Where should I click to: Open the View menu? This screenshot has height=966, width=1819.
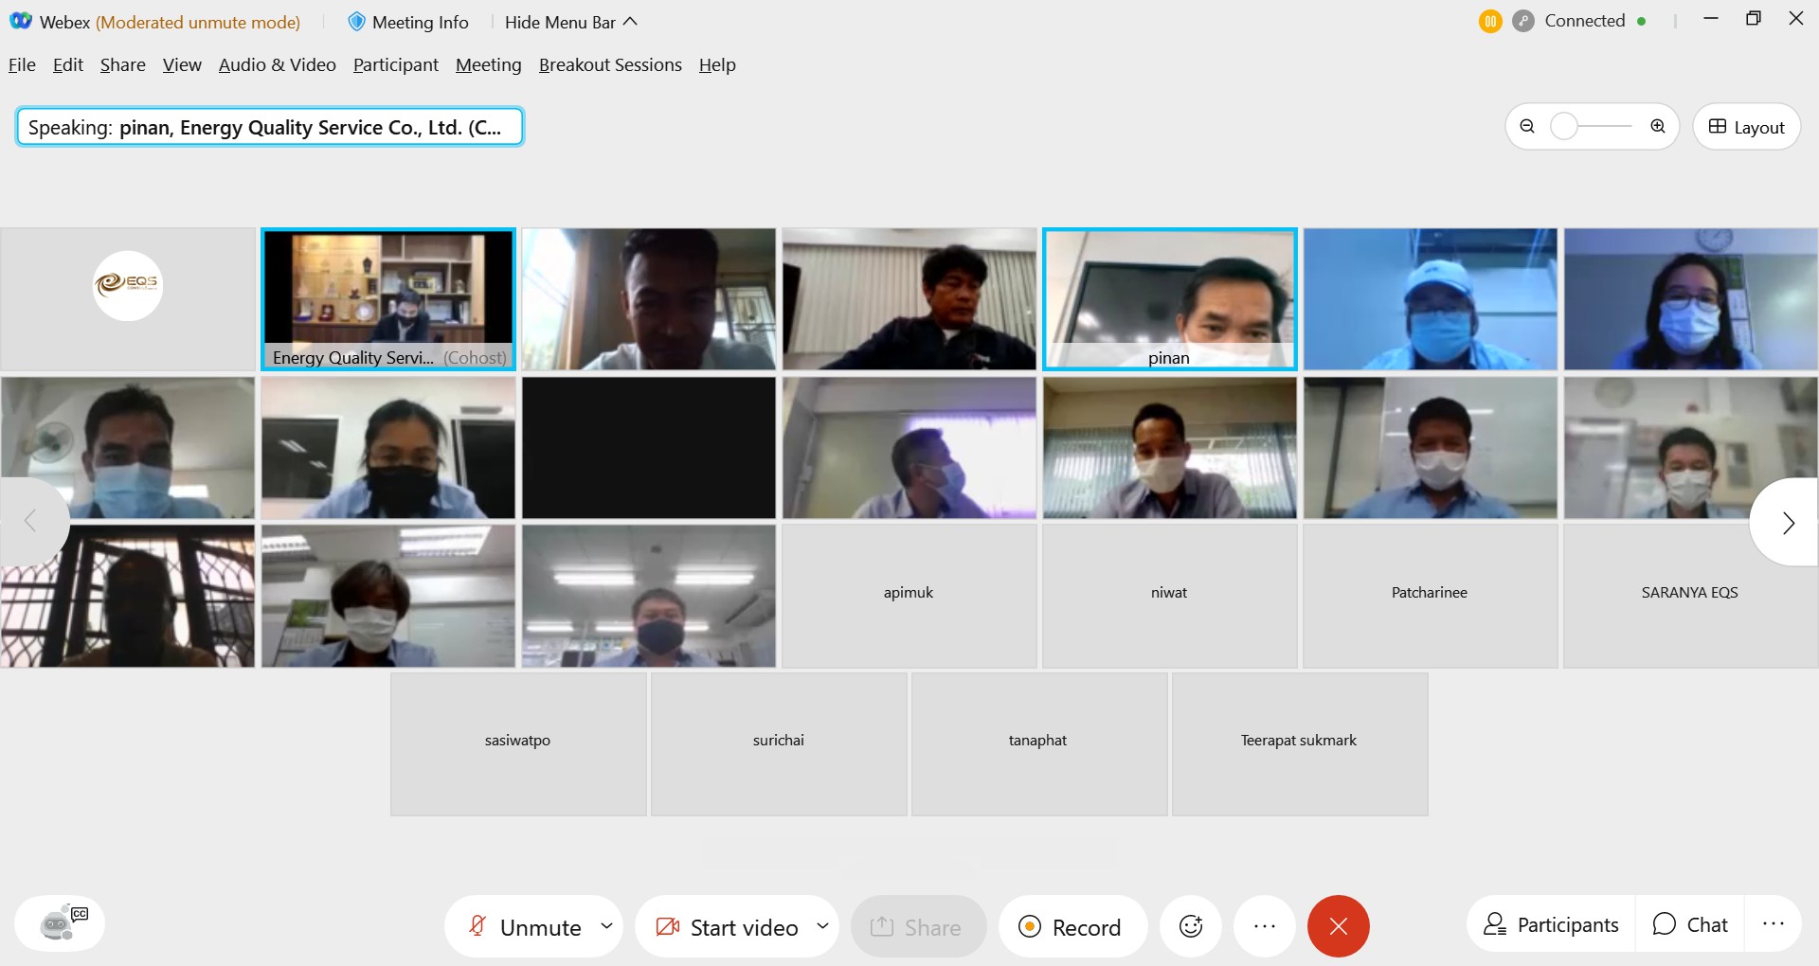coord(182,64)
